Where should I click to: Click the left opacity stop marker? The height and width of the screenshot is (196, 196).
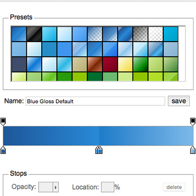point(3,122)
